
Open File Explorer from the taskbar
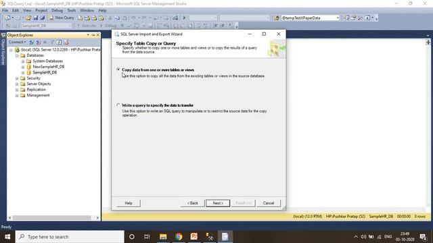pos(163,236)
